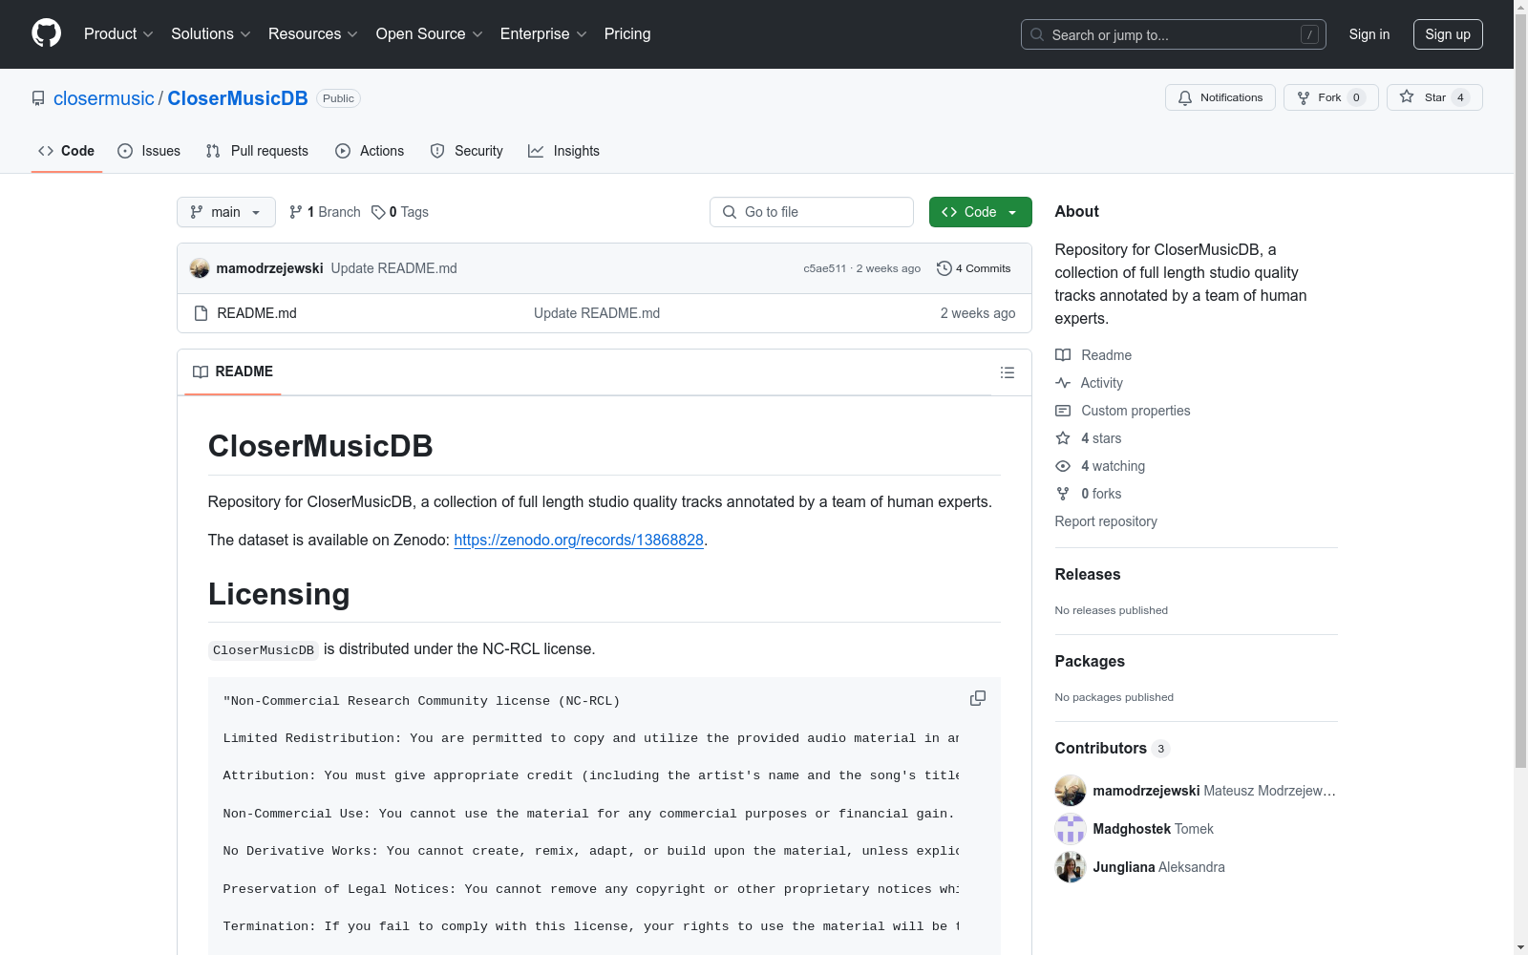Image resolution: width=1528 pixels, height=955 pixels.
Task: Expand the Open Source menu
Action: tap(430, 34)
